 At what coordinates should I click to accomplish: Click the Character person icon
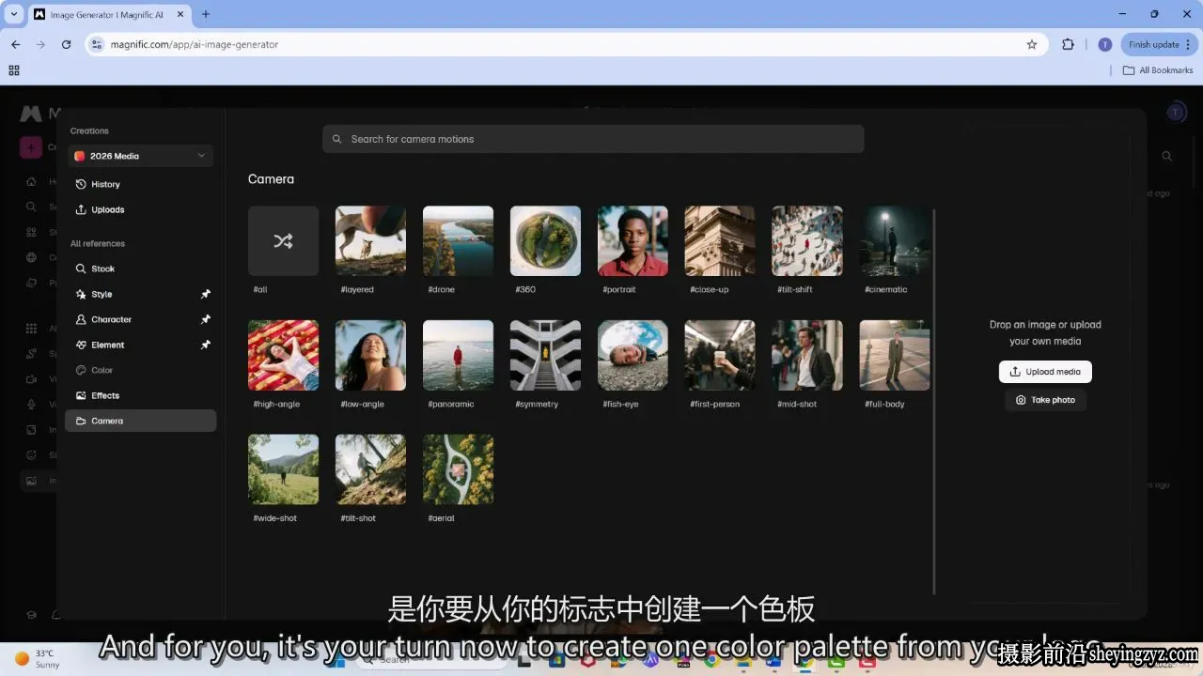point(81,319)
